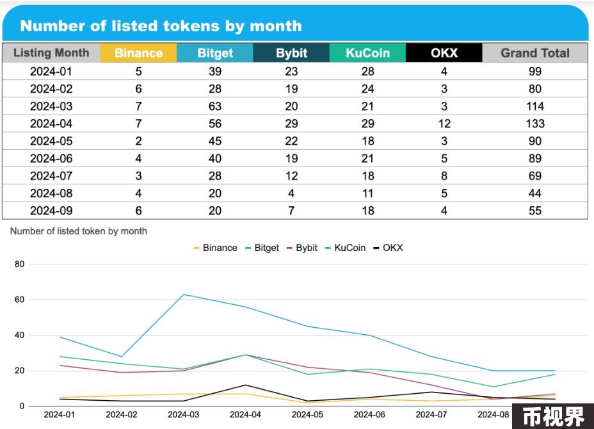
Task: Select Bitget value 56 in the 2024-04 row
Action: [215, 124]
